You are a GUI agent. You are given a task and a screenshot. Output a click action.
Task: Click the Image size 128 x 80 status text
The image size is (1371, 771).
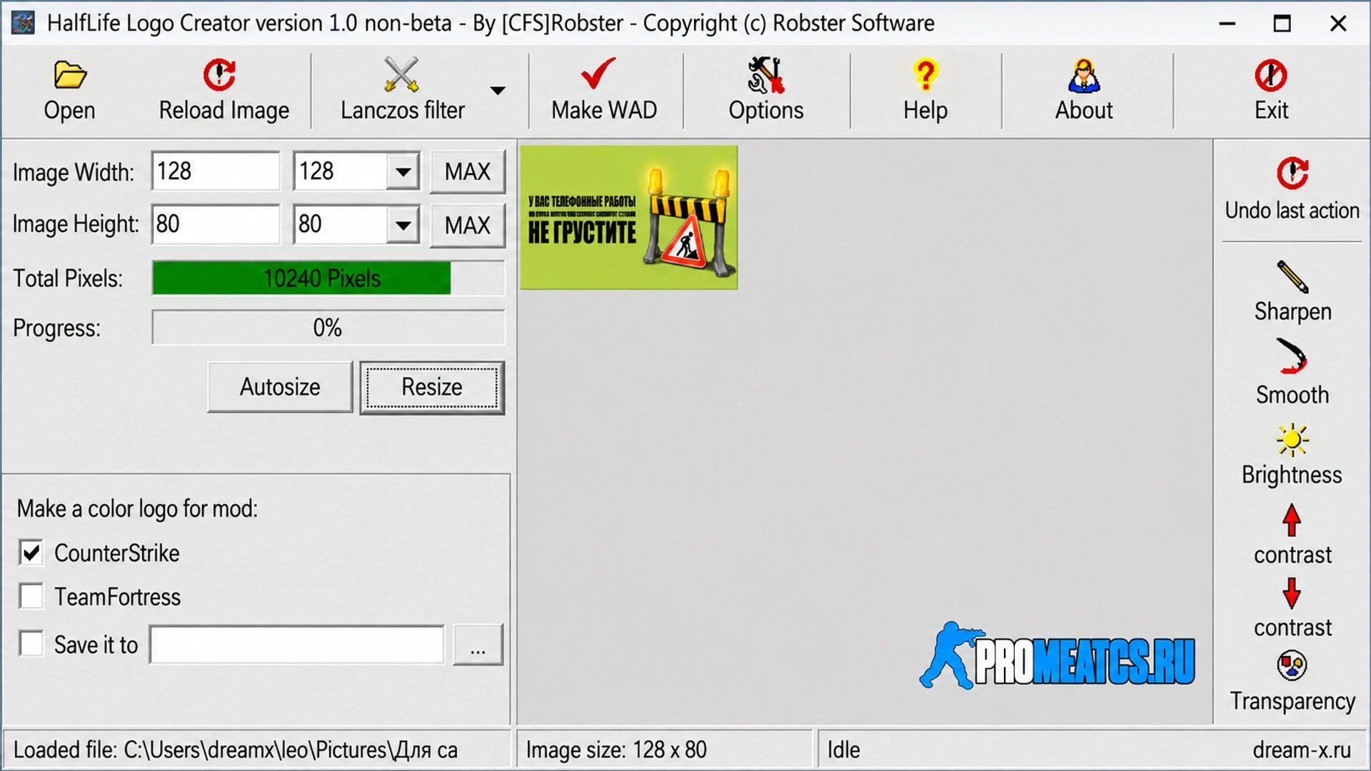(616, 750)
